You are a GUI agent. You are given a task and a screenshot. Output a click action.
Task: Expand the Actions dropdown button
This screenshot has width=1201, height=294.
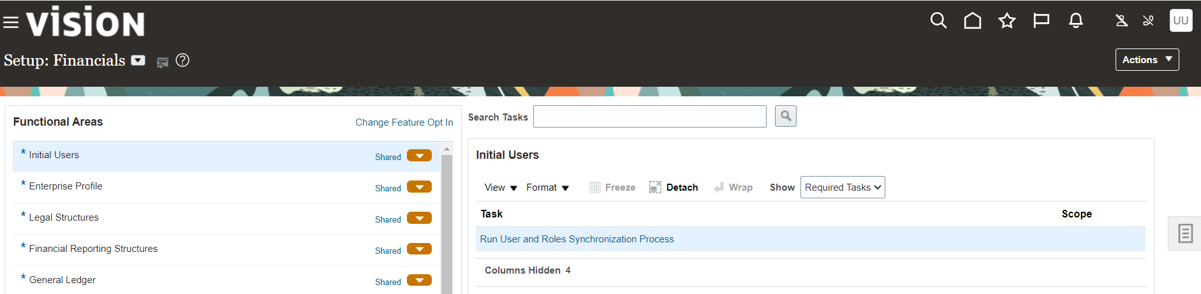(1147, 60)
